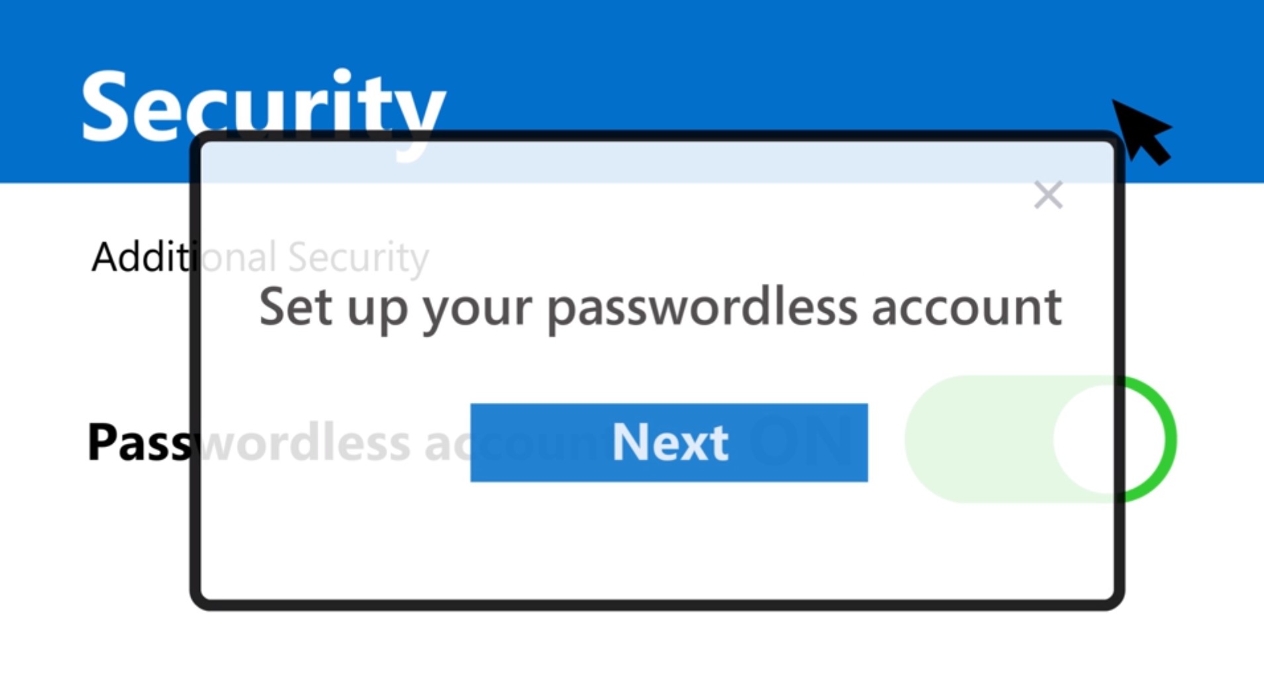1264x676 pixels.
Task: Close the passwordless setup dialog with X
Action: click(1048, 195)
